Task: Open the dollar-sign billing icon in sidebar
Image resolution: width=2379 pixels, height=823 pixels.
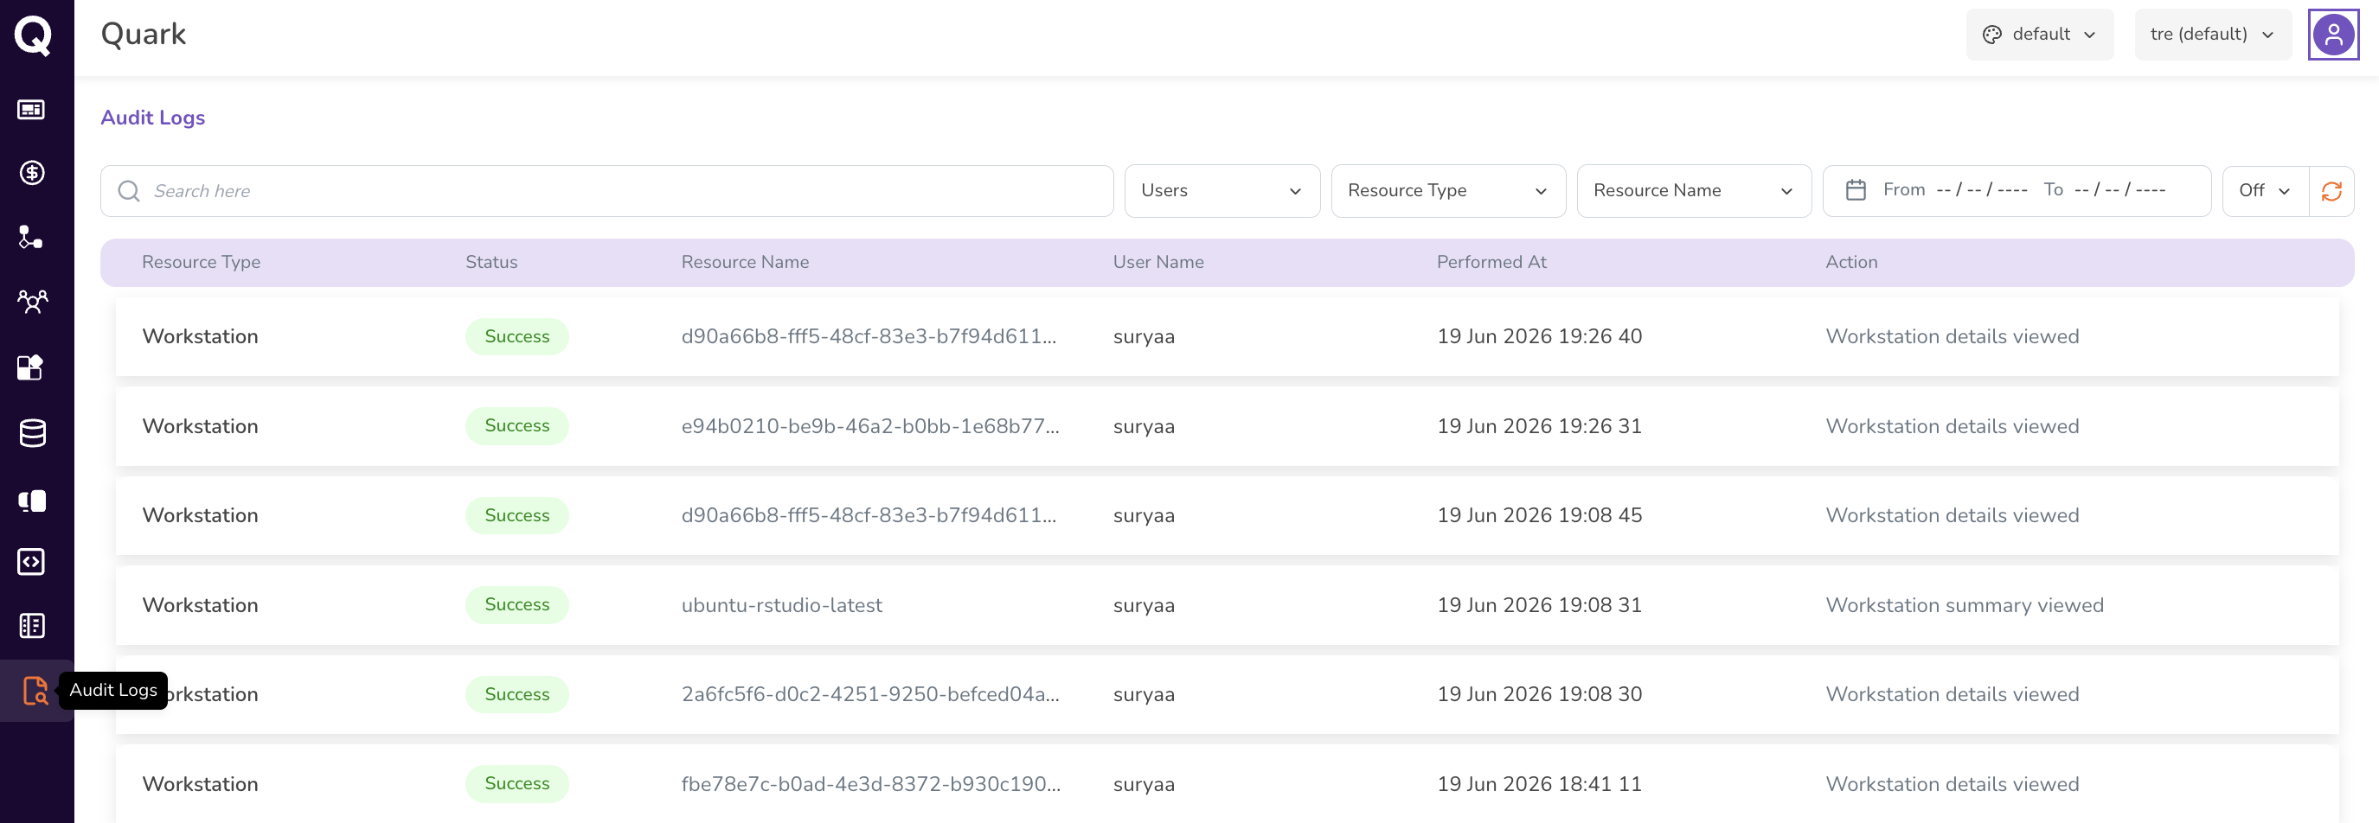Action: (32, 173)
